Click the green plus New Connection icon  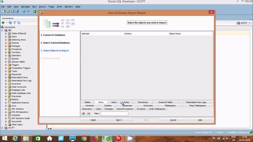coord(3,23)
